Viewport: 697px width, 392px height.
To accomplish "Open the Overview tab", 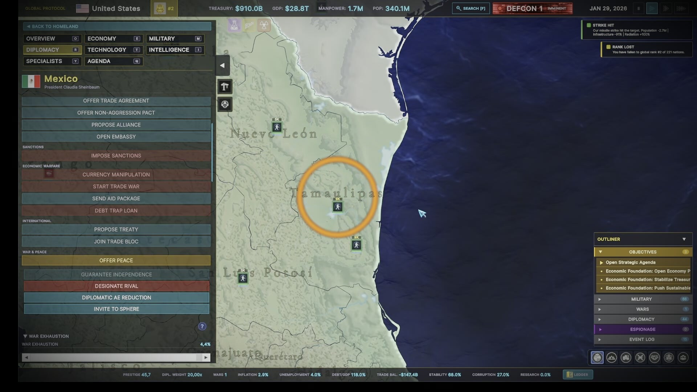I will 52,38.
